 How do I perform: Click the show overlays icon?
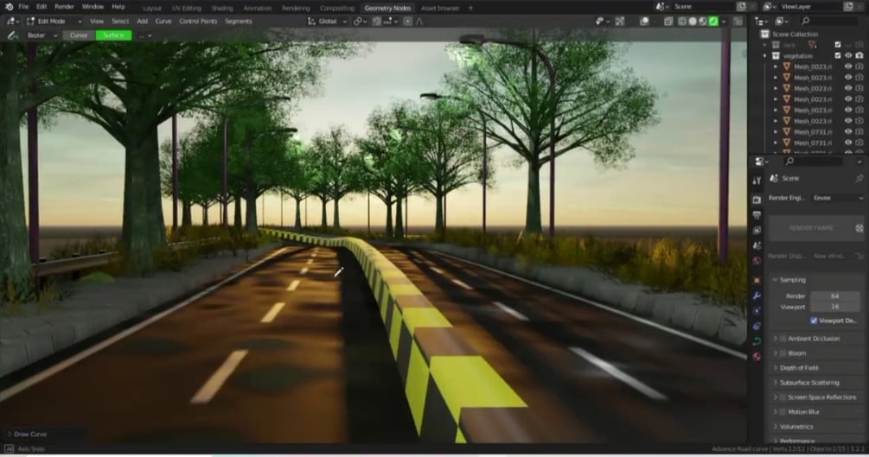[644, 21]
